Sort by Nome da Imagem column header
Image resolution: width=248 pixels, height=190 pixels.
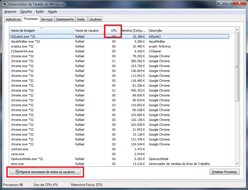pyautogui.click(x=42, y=31)
